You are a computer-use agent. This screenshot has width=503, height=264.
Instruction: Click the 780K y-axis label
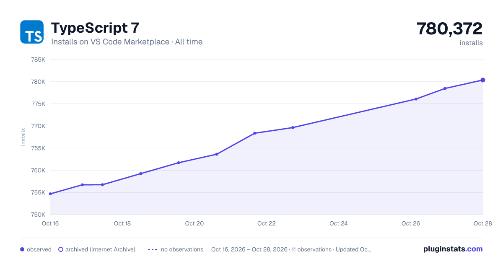(x=38, y=82)
